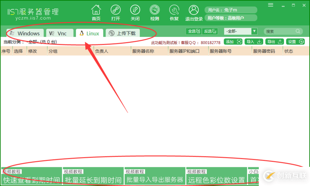The width and height of the screenshot is (310, 186).
Task: Click the 恢复 wrench icon
Action: click(174, 13)
